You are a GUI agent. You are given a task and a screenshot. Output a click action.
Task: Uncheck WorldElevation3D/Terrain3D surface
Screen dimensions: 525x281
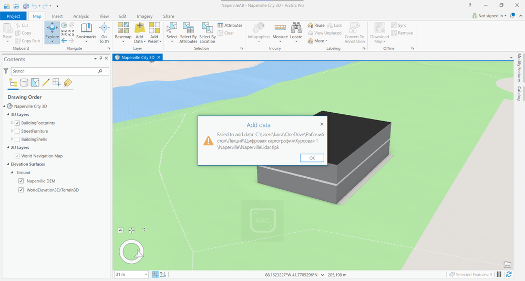(21, 190)
